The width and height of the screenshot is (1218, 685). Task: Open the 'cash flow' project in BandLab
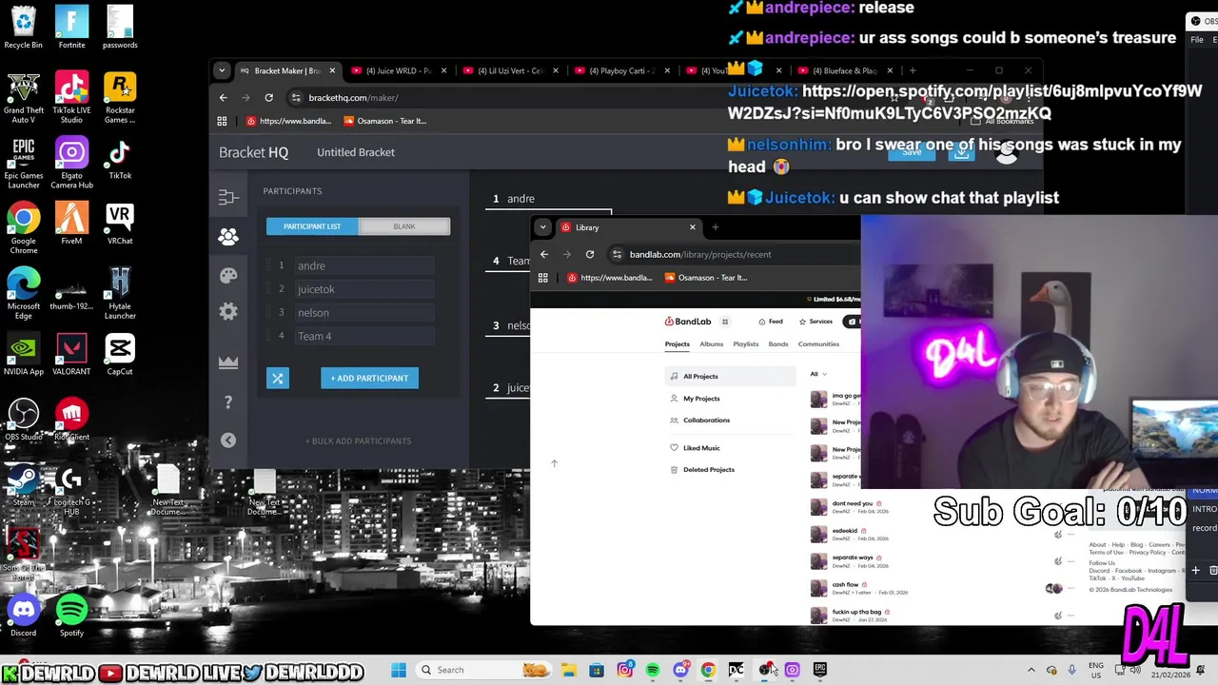845,585
